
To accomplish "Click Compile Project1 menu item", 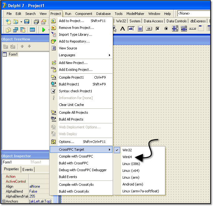I will [81, 77].
